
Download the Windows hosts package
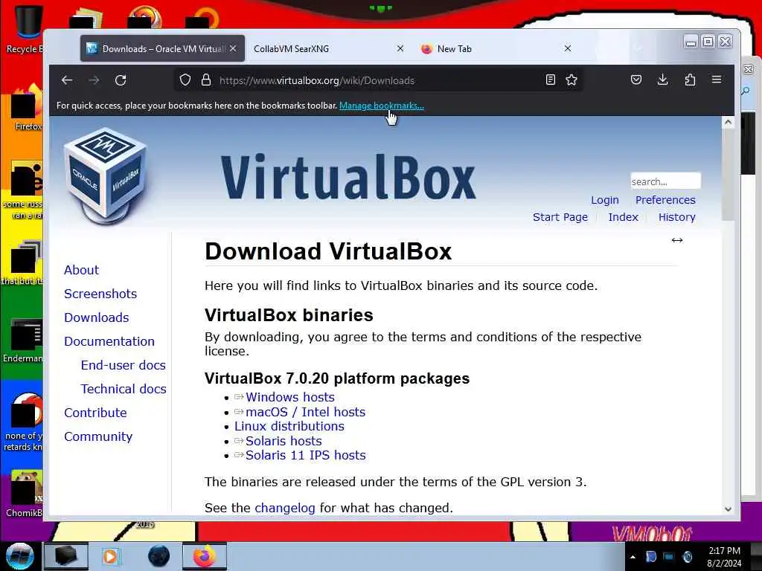[x=290, y=397]
